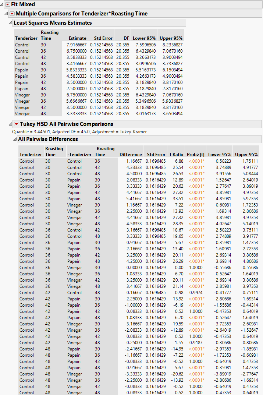Click the Least Squares Means Estimates title
Viewport: 263px width, 395px height.
53,23
